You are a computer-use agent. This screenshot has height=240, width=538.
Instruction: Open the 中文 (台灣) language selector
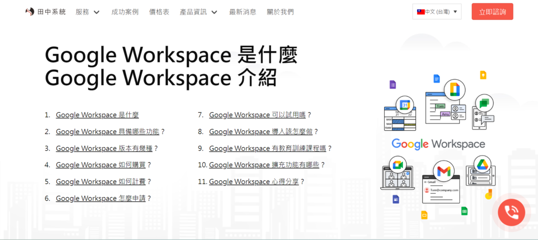tap(437, 12)
